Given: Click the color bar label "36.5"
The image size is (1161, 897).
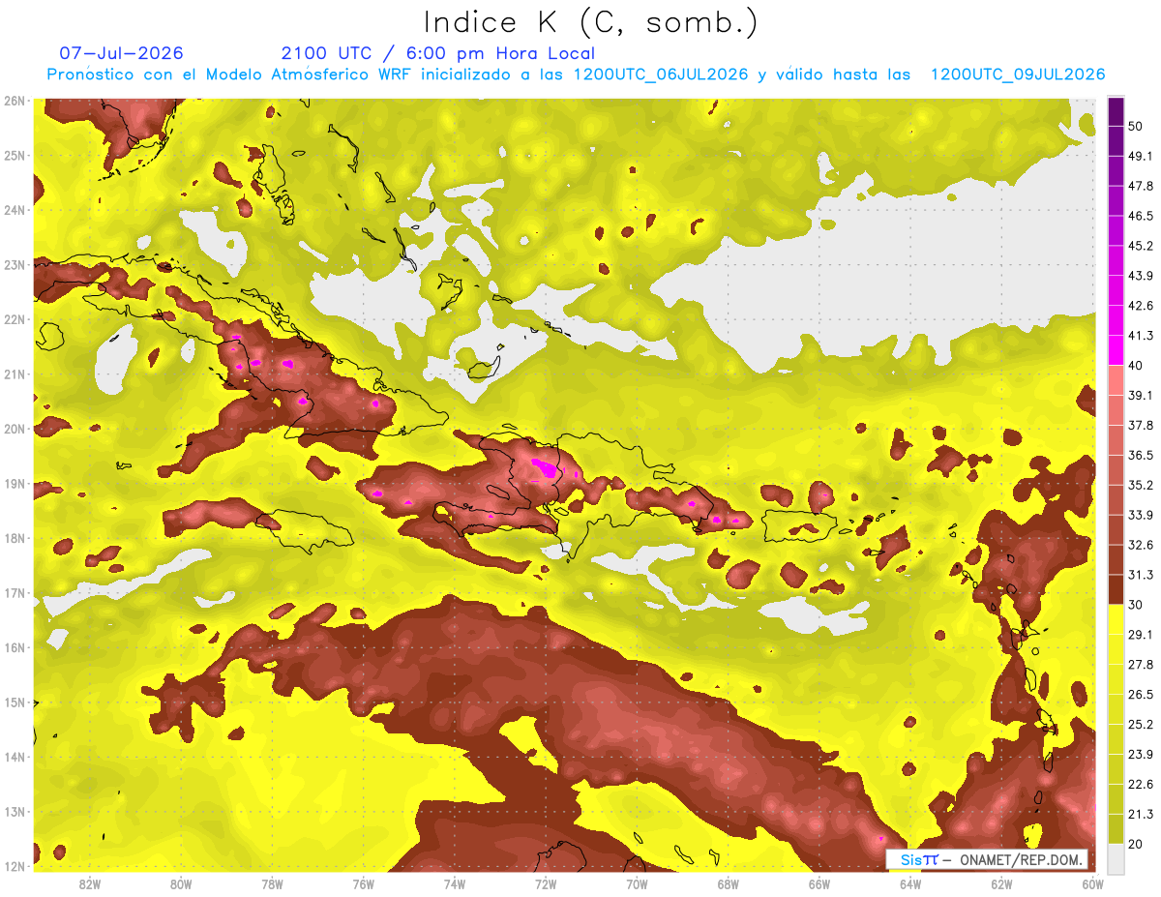Looking at the screenshot, I should tap(1141, 455).
